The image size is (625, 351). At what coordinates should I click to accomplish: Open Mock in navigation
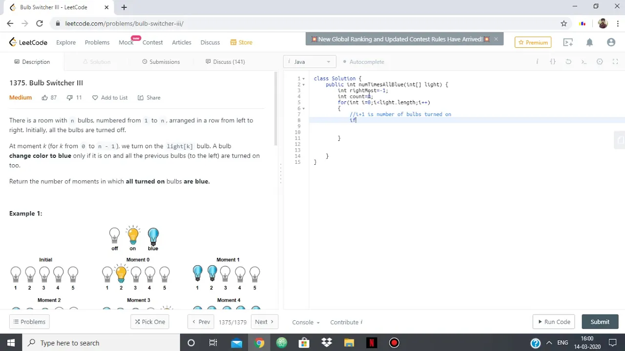click(126, 42)
